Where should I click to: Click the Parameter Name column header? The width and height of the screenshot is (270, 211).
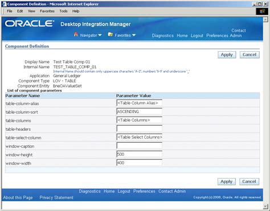click(22, 96)
